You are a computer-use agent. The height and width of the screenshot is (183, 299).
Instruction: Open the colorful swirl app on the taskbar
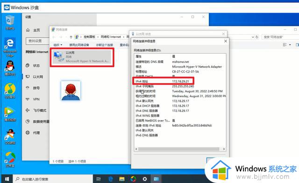tap(133, 179)
